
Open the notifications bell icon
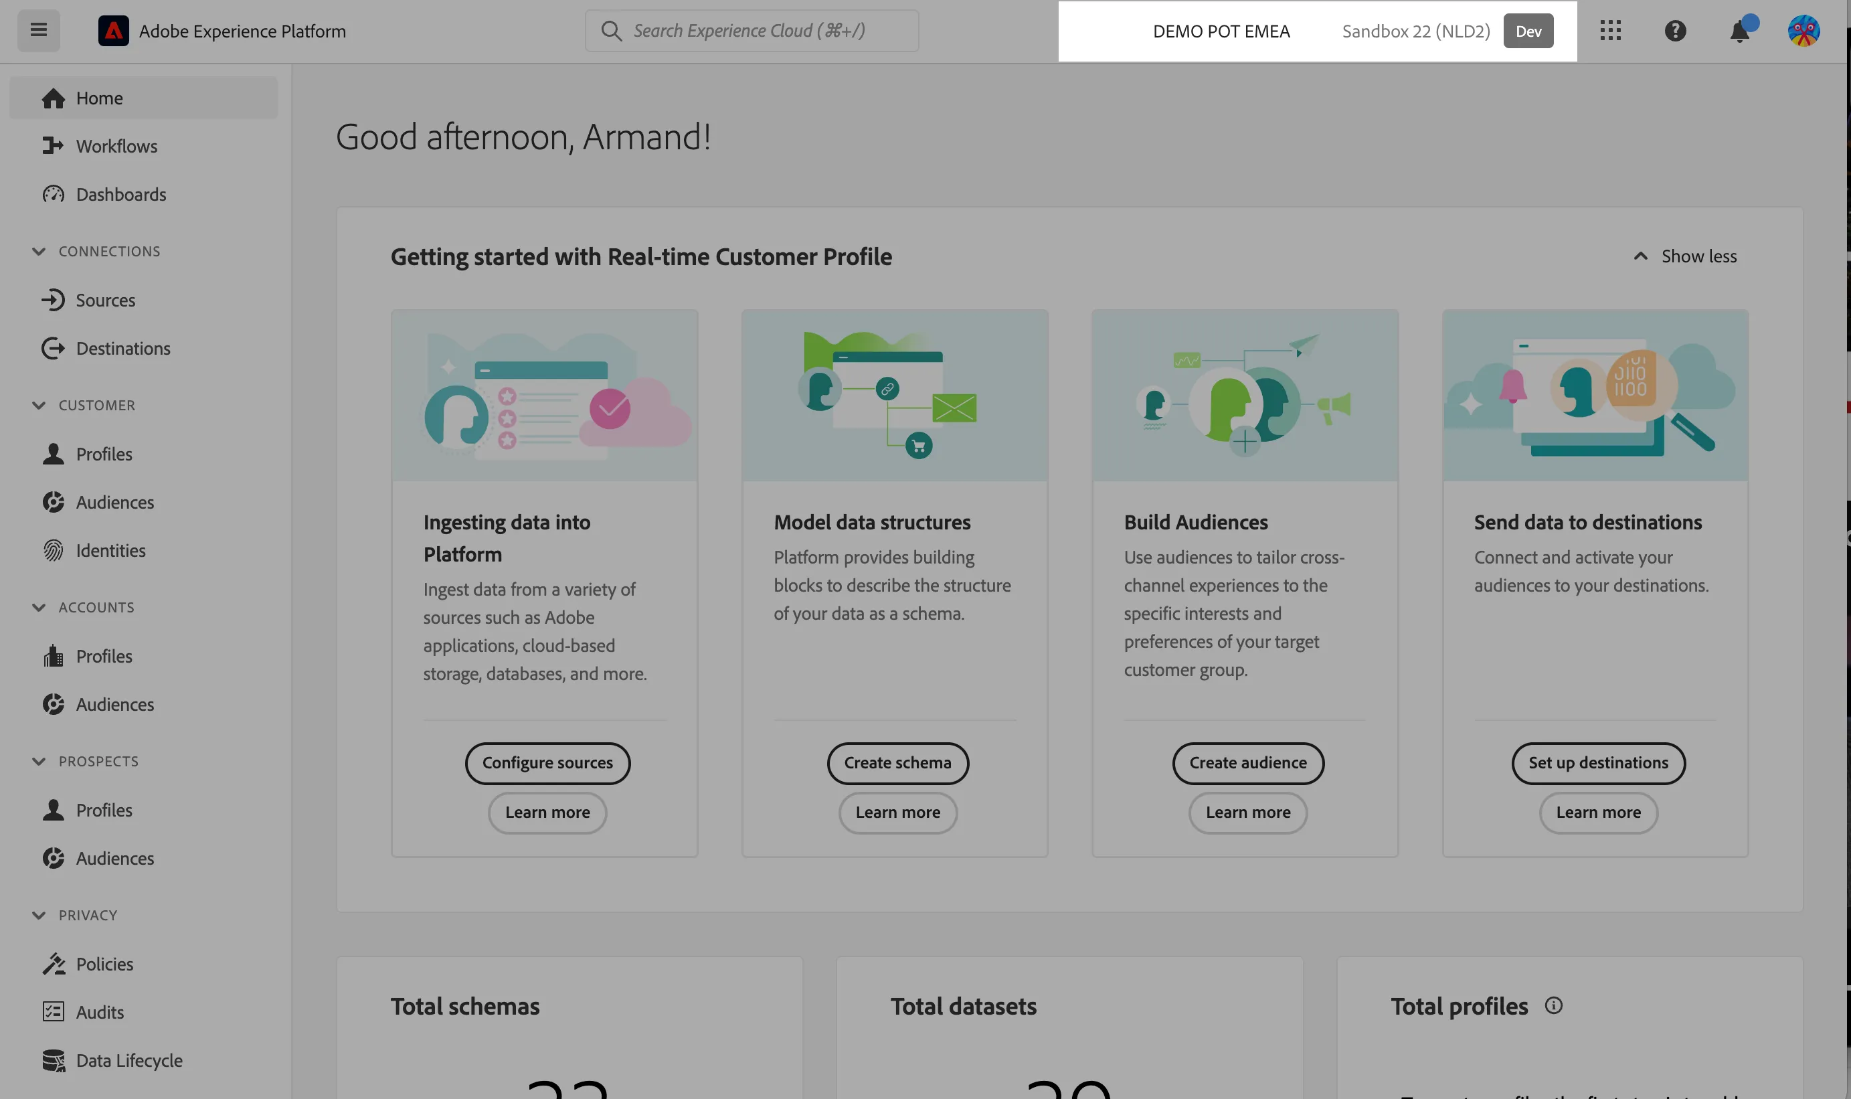pos(1739,31)
